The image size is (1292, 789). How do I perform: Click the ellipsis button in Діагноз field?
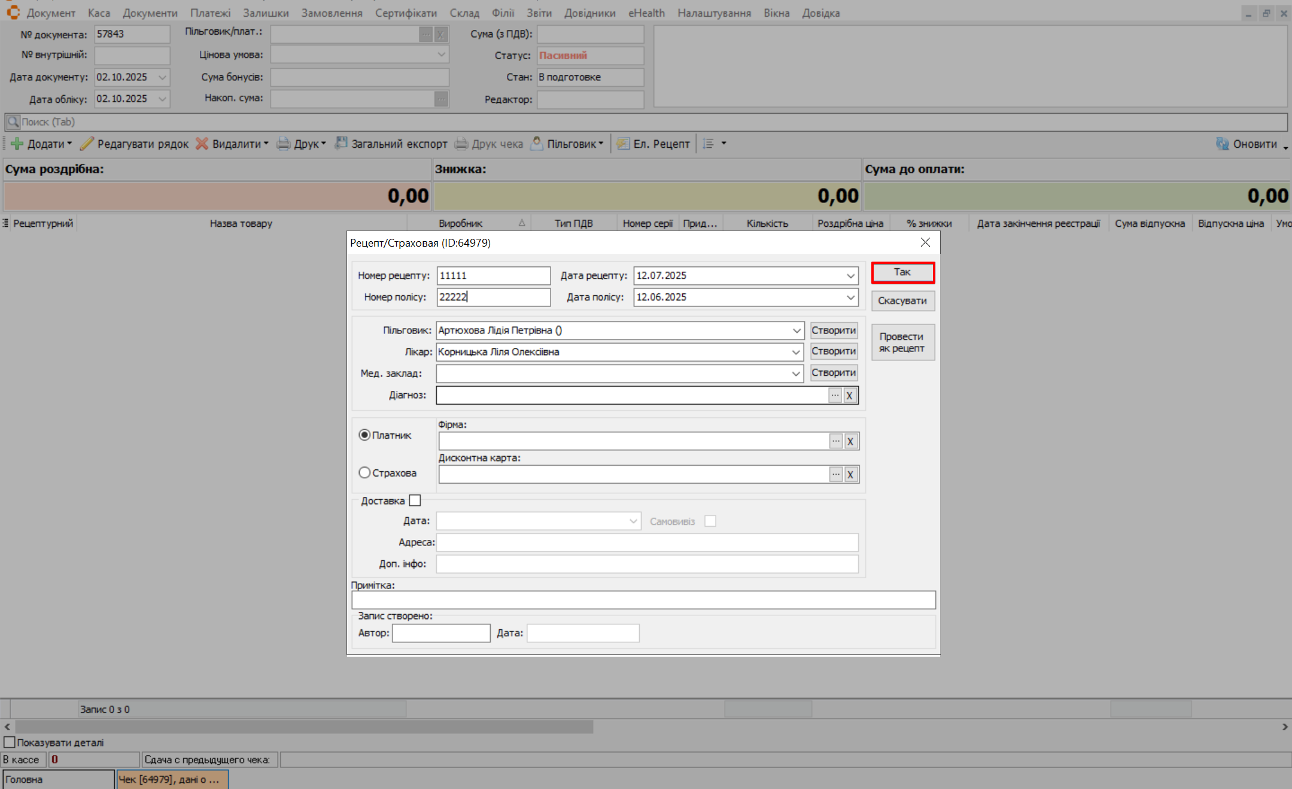coord(835,395)
